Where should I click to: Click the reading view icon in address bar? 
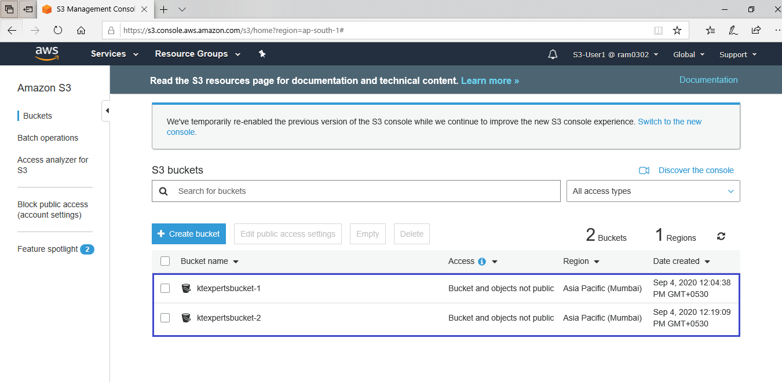pyautogui.click(x=658, y=30)
